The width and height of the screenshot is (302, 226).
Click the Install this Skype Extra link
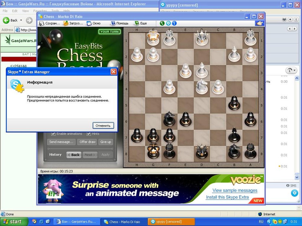pos(227,197)
